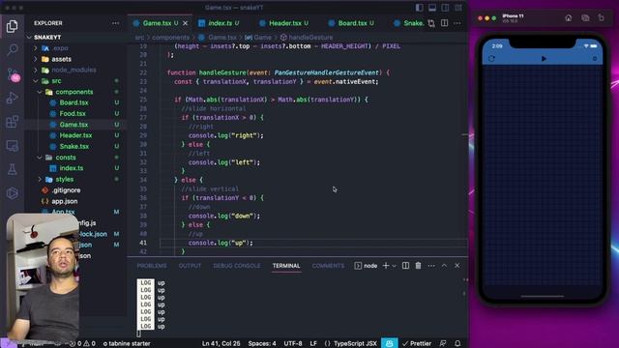Open terminal panel more actions
Viewport: 619px width, 348px height.
tap(431, 266)
